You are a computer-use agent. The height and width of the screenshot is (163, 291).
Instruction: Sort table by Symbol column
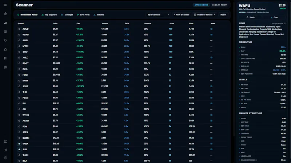pos(21,24)
